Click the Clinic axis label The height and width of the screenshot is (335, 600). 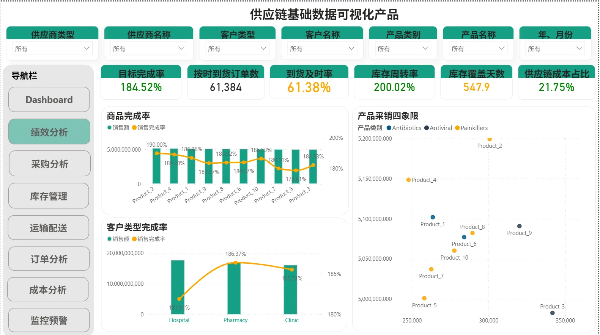[292, 320]
